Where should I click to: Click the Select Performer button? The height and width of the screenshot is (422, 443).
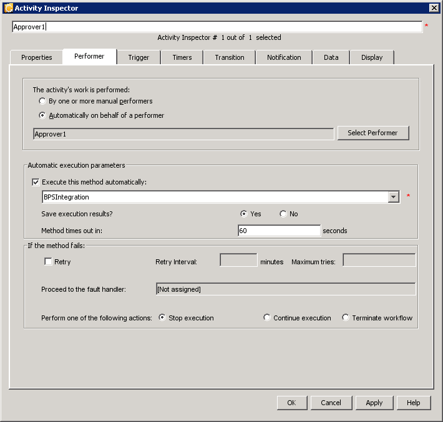373,133
